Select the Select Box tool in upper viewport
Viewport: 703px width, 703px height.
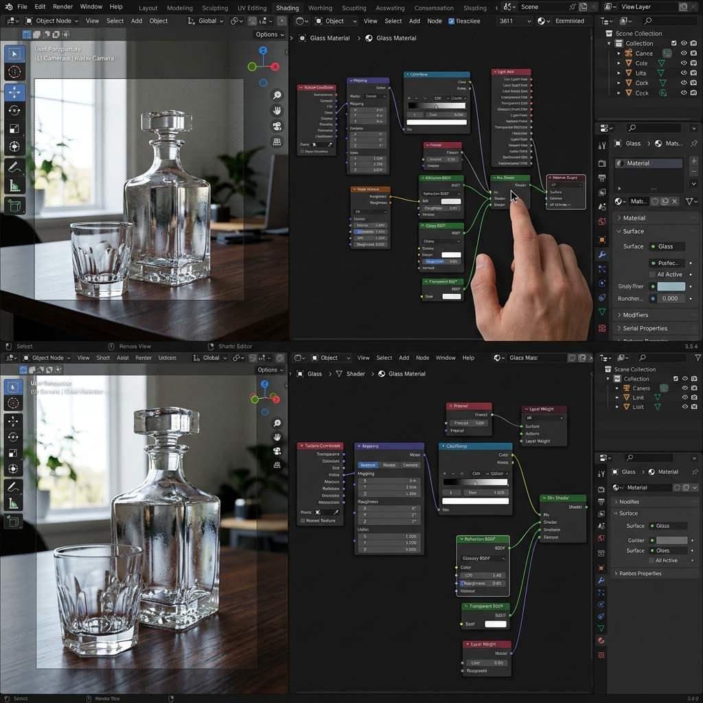point(14,54)
